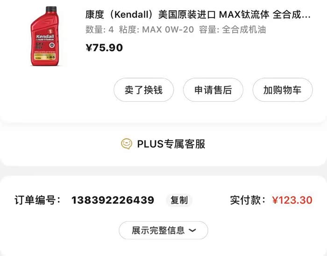
Task: Click the 粘度: MAX 0W-20 text
Action: 156,29
